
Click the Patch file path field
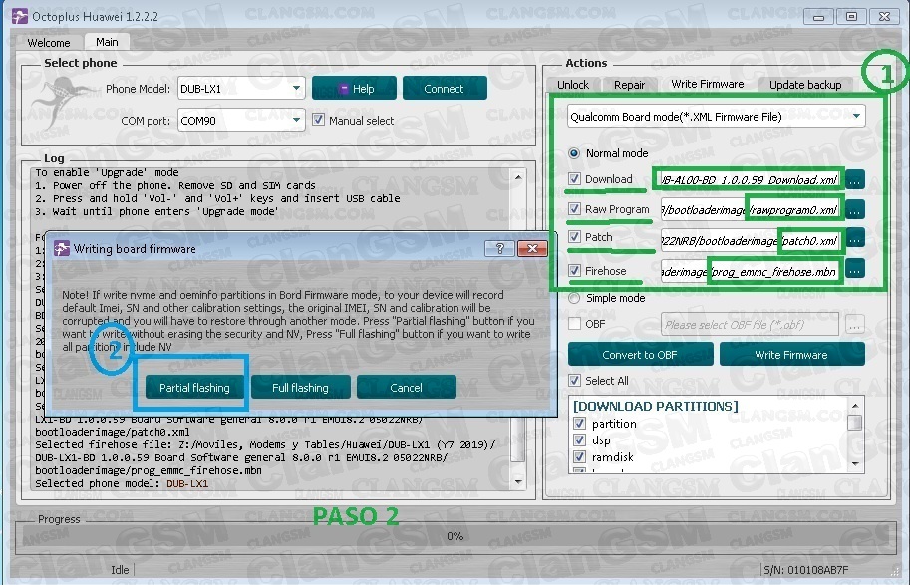(751, 240)
